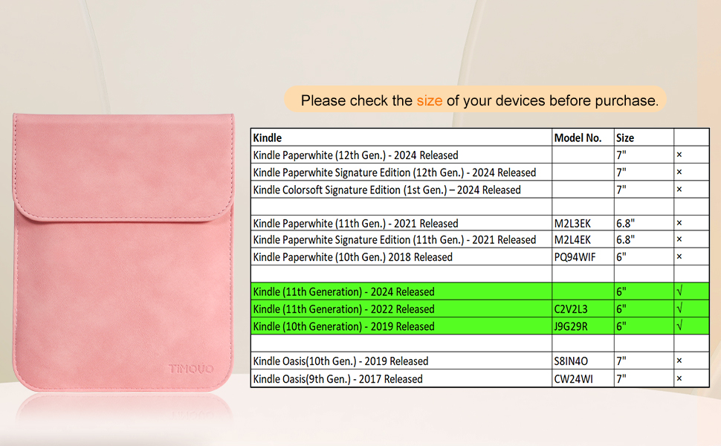Image resolution: width=721 pixels, height=446 pixels.
Task: Click check mark in C2V2L3 row
Action: (x=679, y=308)
